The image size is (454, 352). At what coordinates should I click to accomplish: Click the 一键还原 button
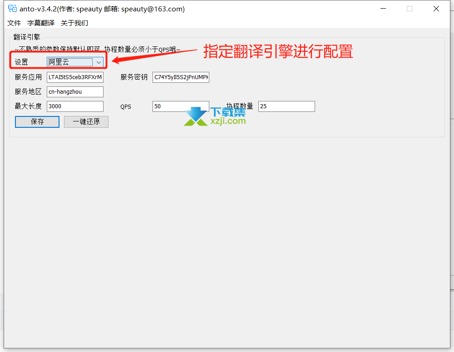86,122
